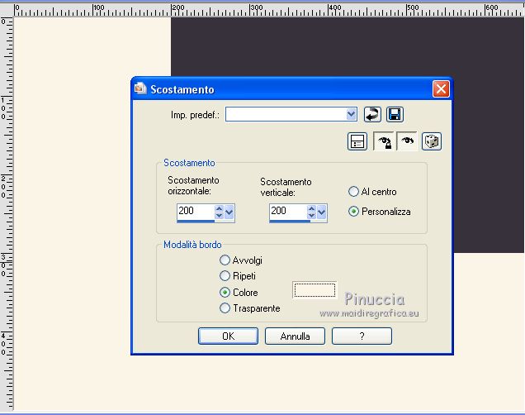The width and height of the screenshot is (525, 415).
Task: Increase Scostamento verticale with the up arrow
Action: point(311,208)
